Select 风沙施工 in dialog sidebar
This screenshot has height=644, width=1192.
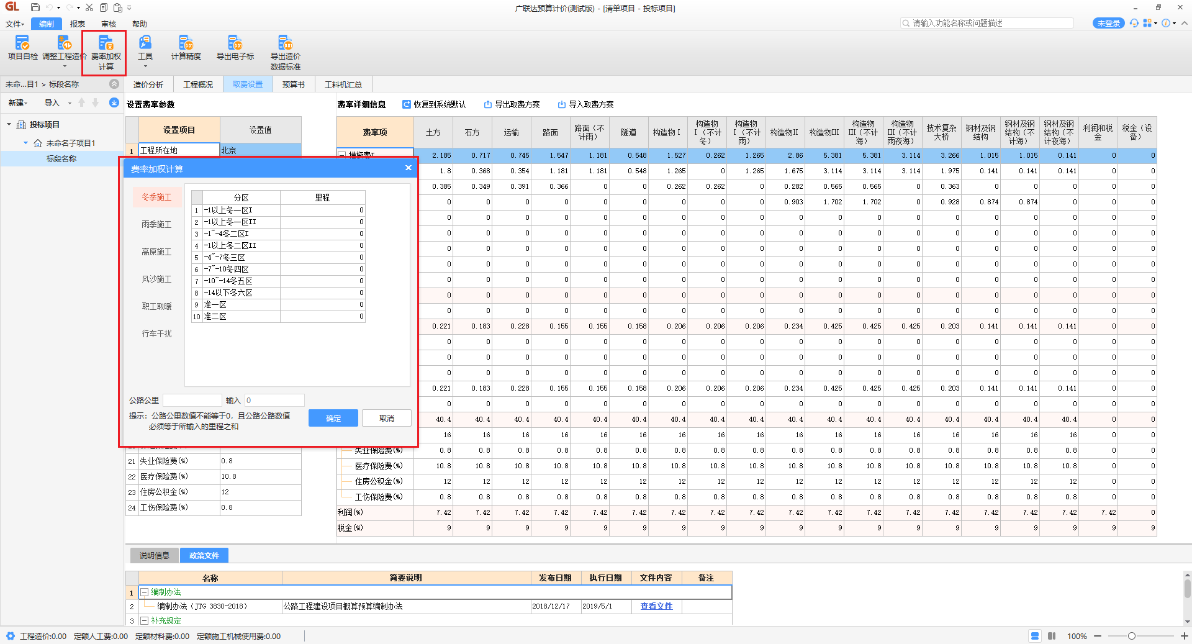point(156,279)
